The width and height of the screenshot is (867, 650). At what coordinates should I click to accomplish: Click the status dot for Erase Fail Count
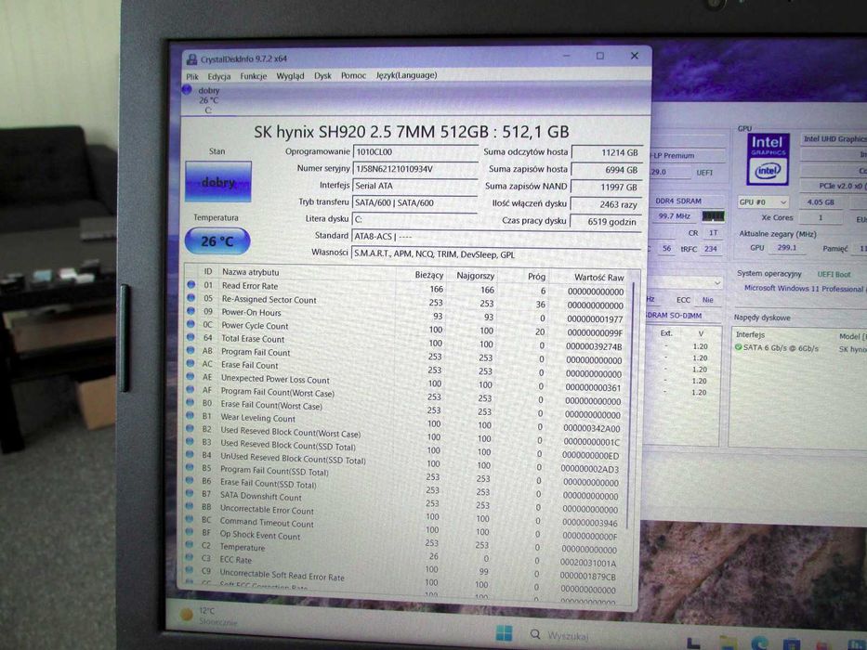[190, 363]
